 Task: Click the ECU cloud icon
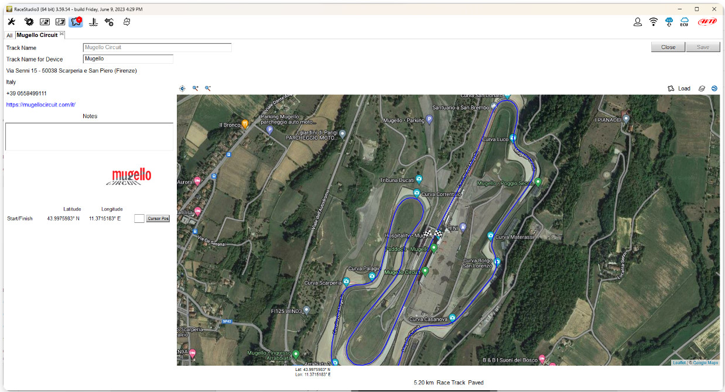tap(684, 22)
